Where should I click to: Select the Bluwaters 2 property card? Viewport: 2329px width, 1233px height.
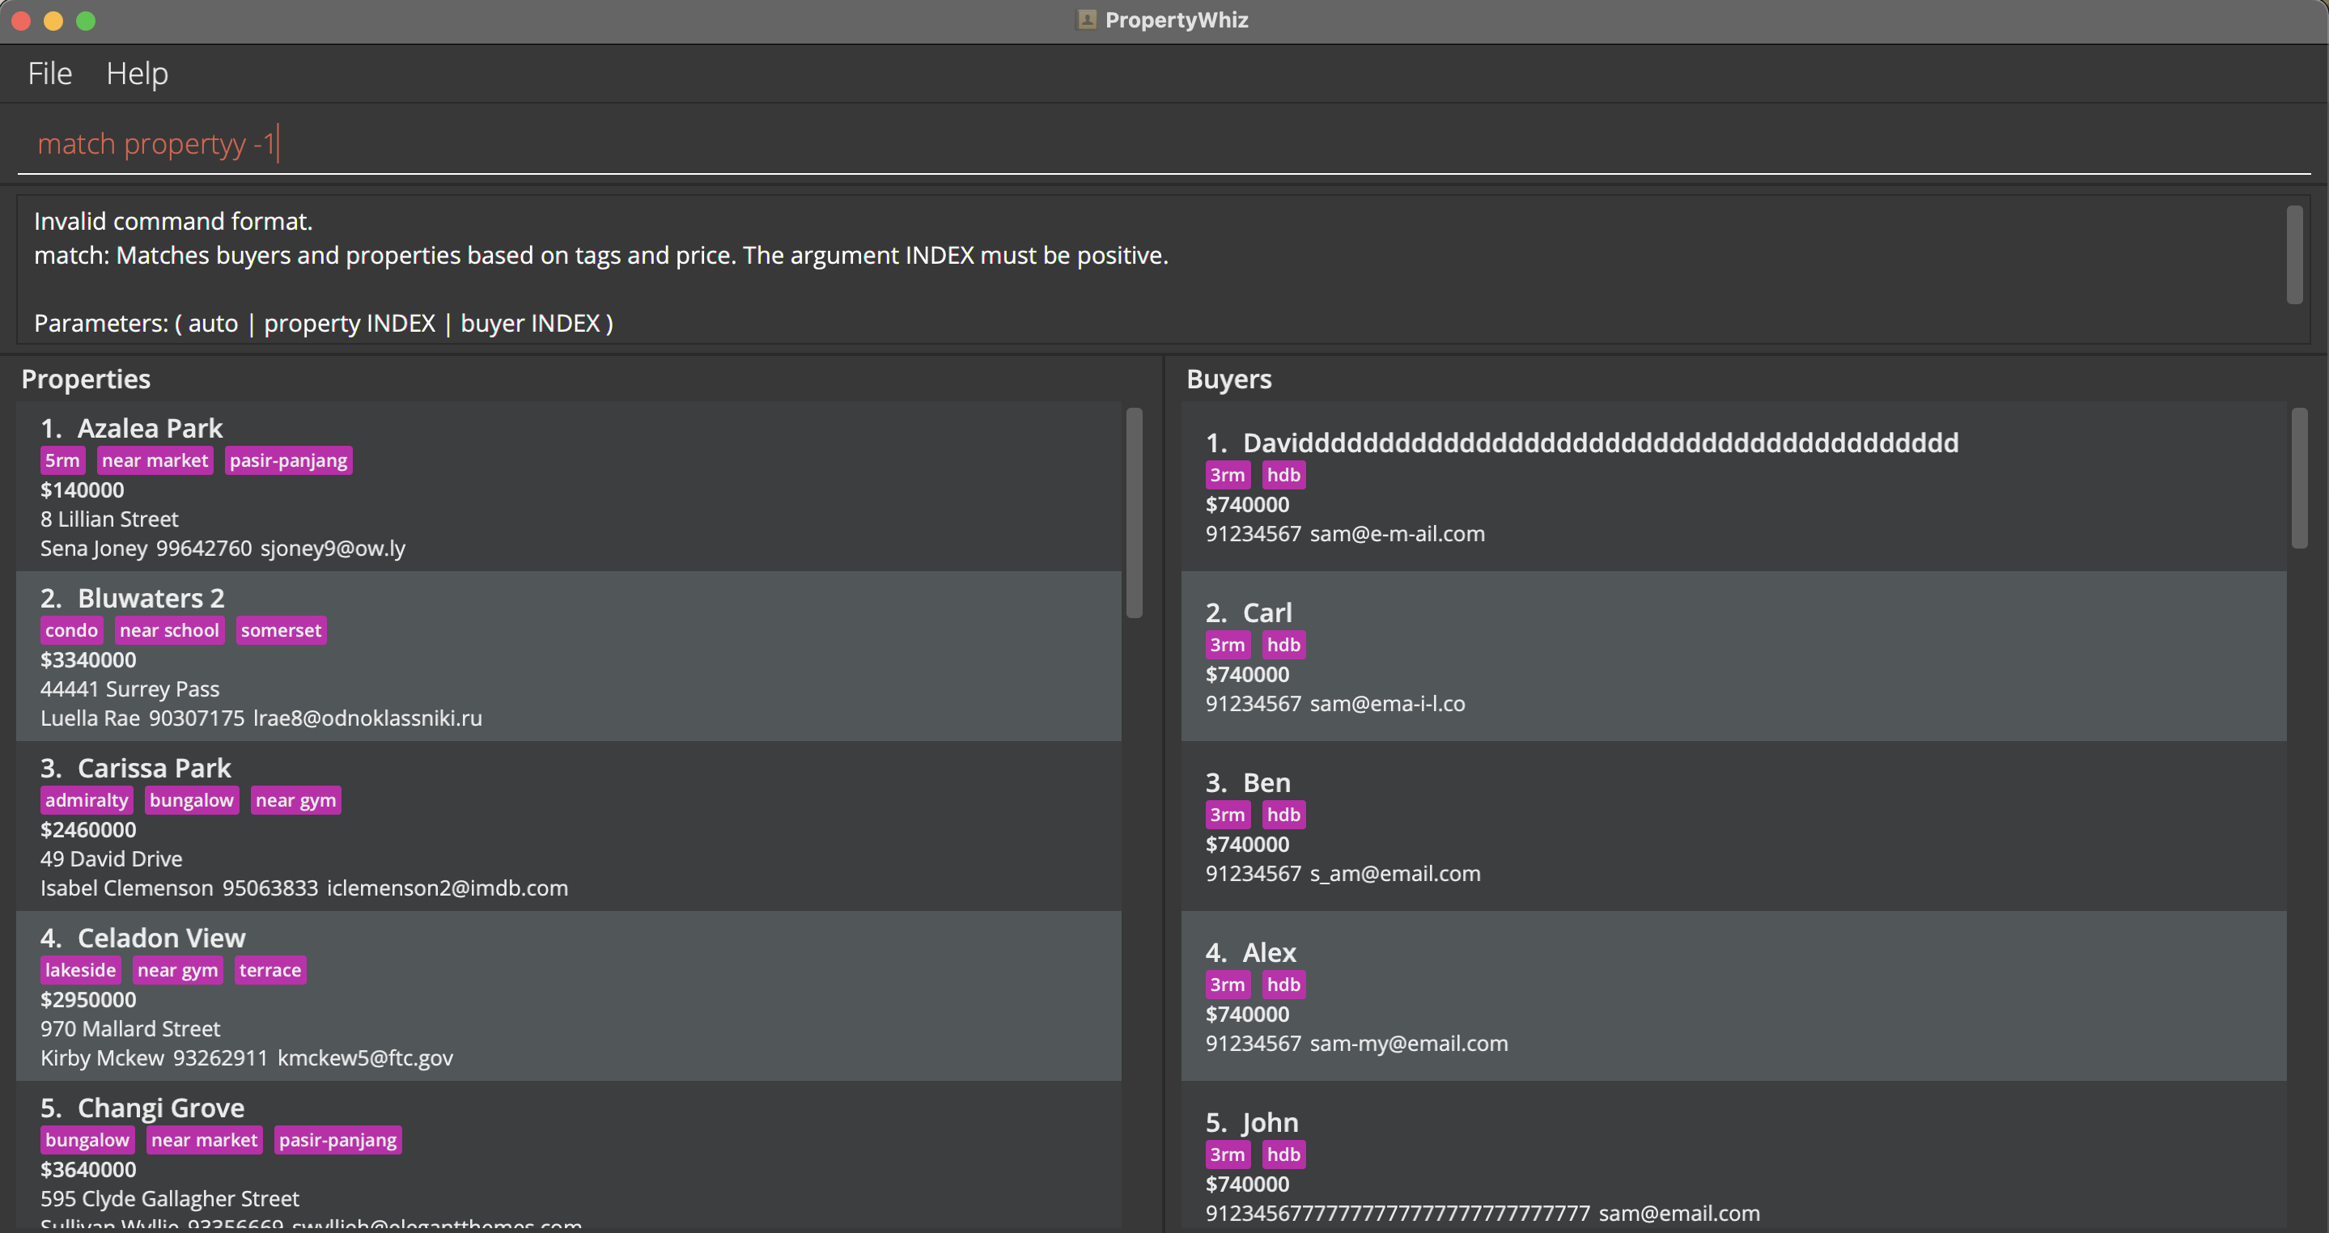click(568, 656)
